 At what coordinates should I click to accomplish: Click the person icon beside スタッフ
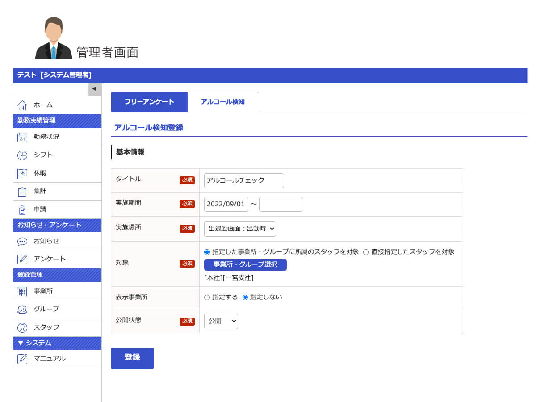coord(22,327)
